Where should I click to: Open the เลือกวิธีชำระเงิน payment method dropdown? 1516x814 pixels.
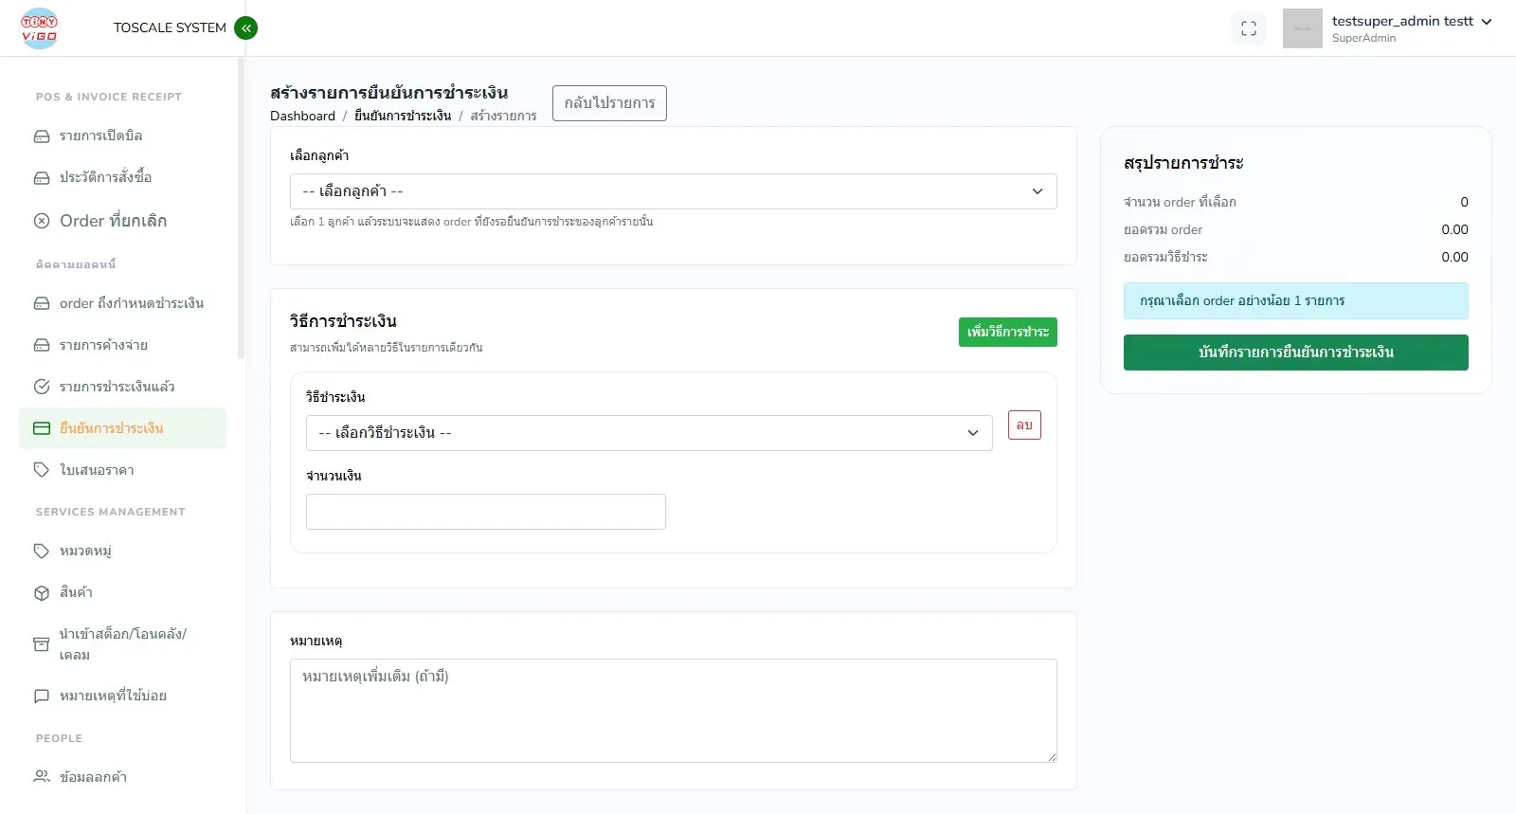coord(649,433)
